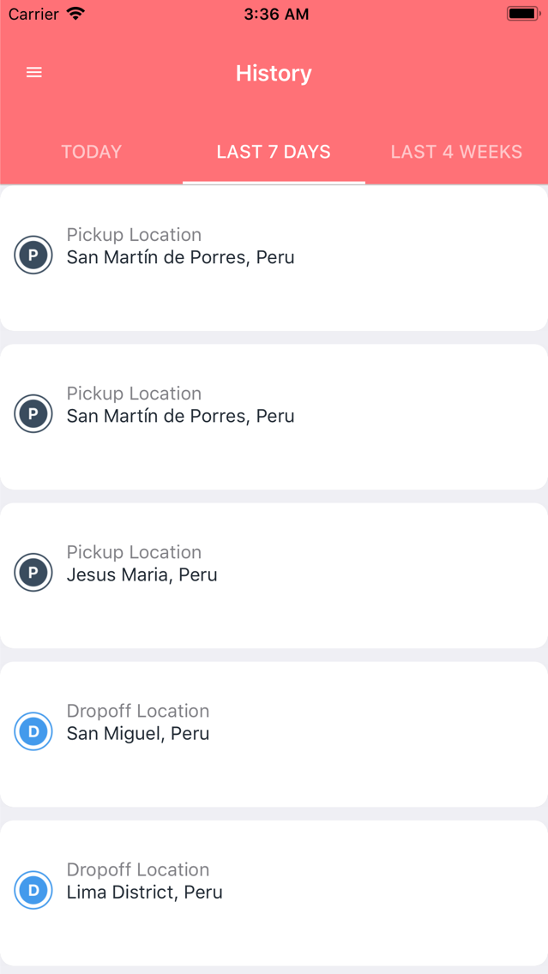Open the hamburger menu

(x=34, y=73)
